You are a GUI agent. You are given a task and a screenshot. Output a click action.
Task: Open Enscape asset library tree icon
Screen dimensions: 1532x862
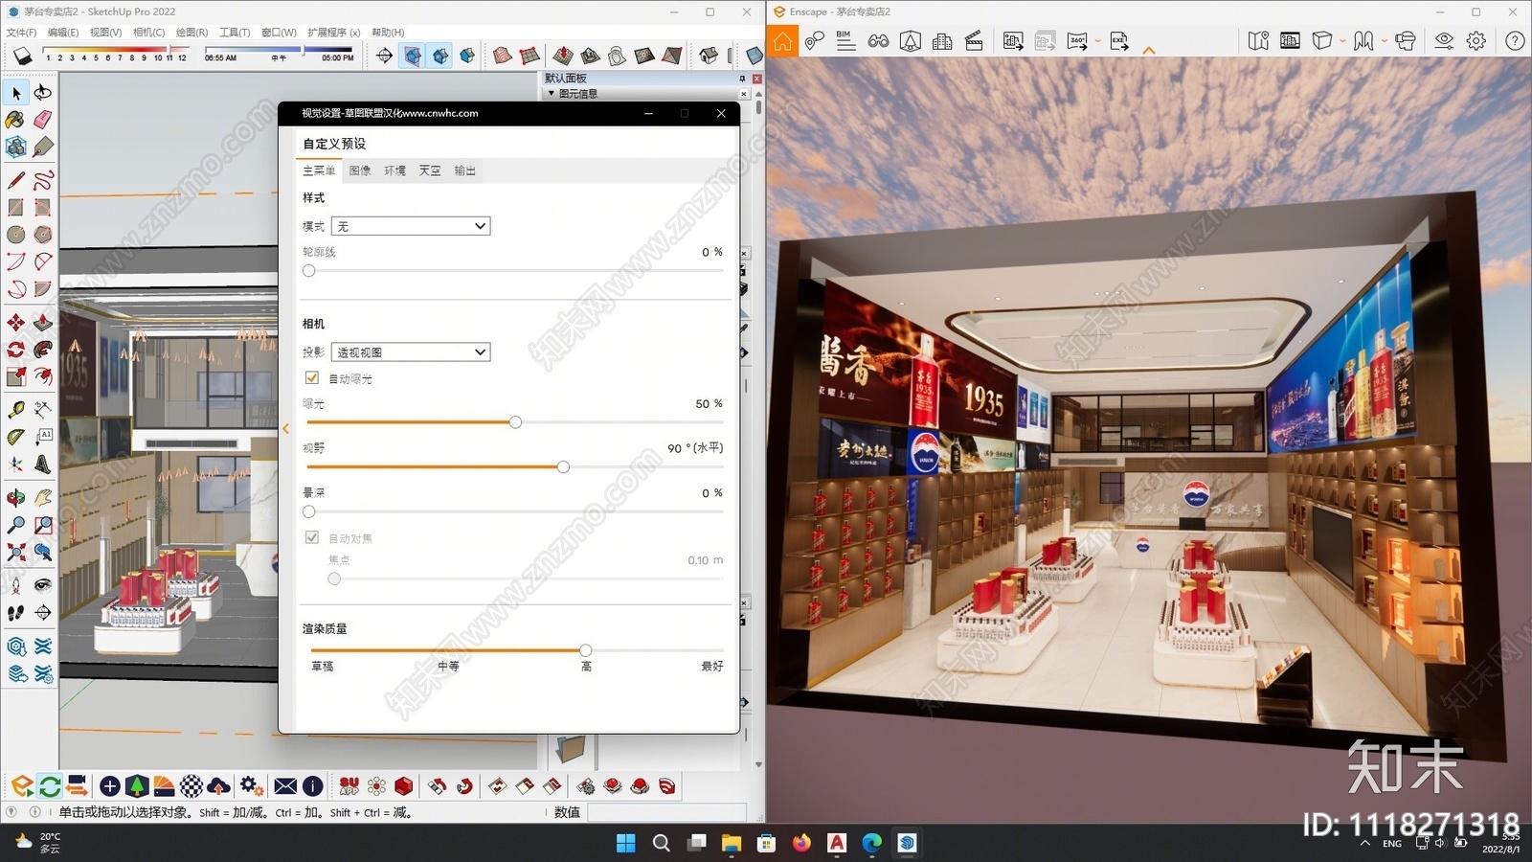(137, 786)
